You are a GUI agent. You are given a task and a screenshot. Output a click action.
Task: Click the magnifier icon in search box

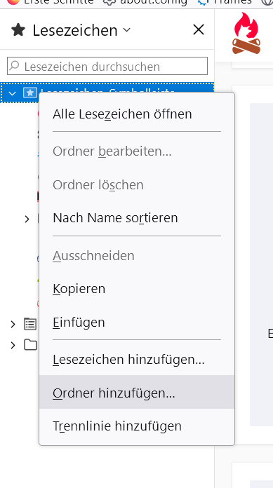pyautogui.click(x=14, y=66)
